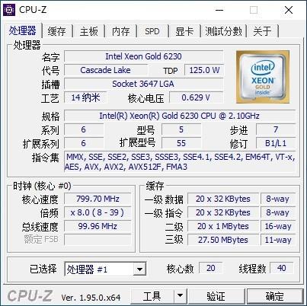Click the 验证 button
Viewport: 307px width, 306px height.
tap(216, 295)
